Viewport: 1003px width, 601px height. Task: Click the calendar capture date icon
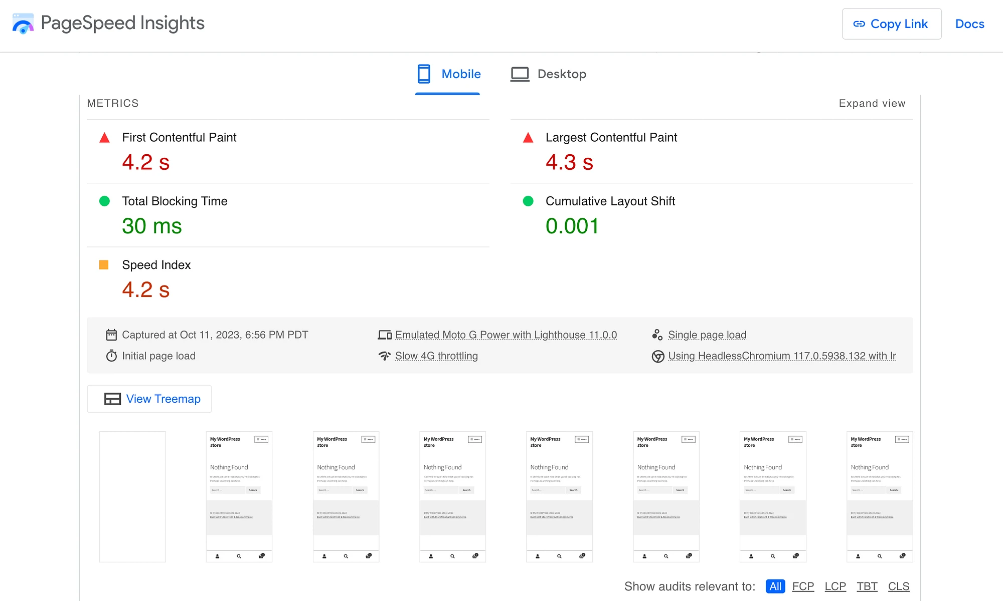[112, 335]
